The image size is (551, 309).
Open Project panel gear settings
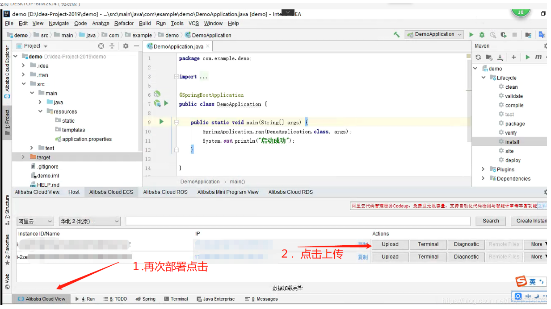click(x=126, y=46)
